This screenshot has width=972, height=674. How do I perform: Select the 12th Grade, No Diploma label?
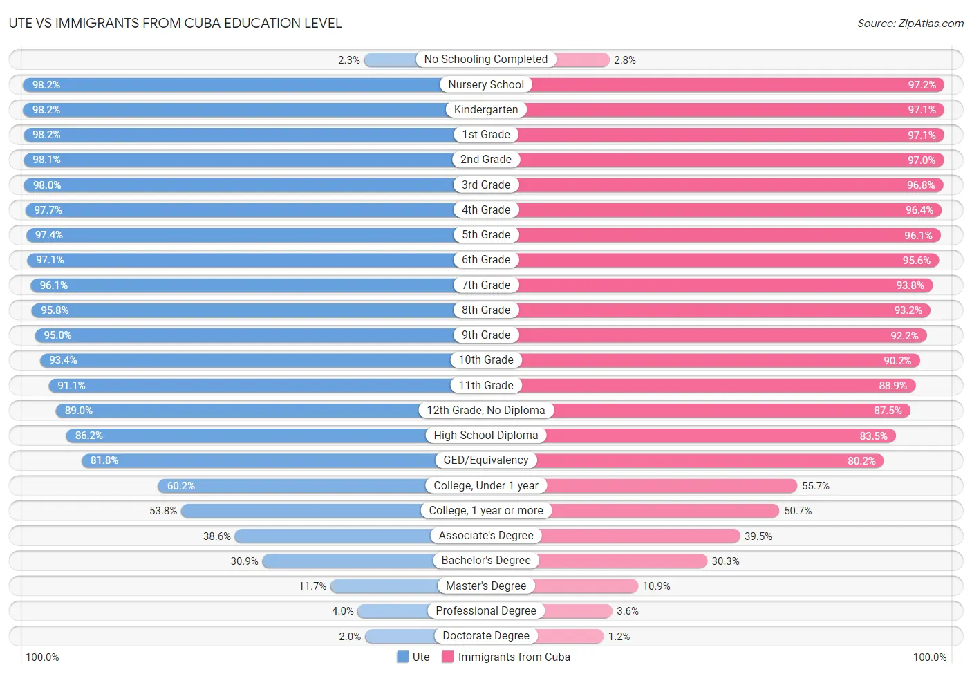[x=486, y=410]
